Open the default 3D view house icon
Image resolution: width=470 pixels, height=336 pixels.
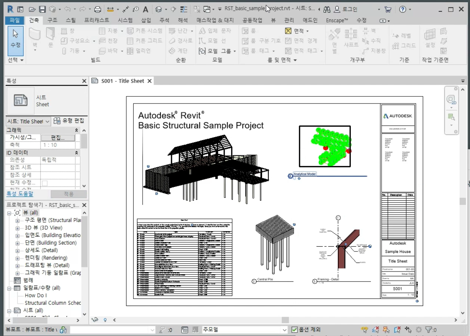pyautogui.click(x=159, y=9)
